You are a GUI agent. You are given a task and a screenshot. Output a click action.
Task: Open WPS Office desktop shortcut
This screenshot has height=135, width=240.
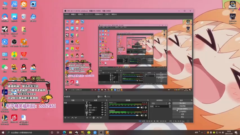point(24,56)
